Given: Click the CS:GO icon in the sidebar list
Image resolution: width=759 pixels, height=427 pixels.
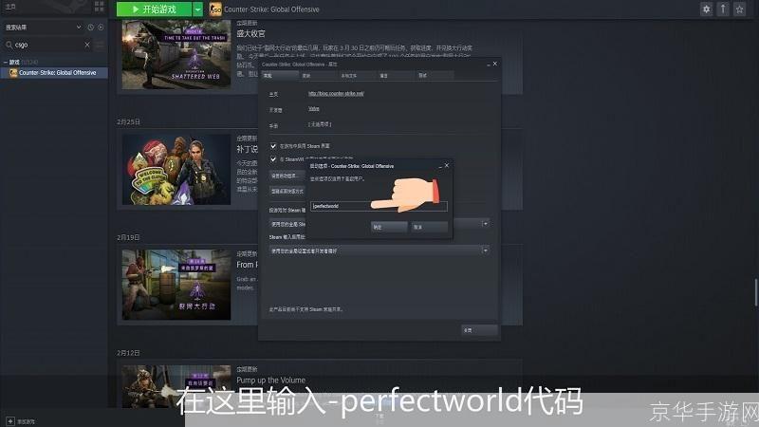Looking at the screenshot, I should tap(13, 73).
